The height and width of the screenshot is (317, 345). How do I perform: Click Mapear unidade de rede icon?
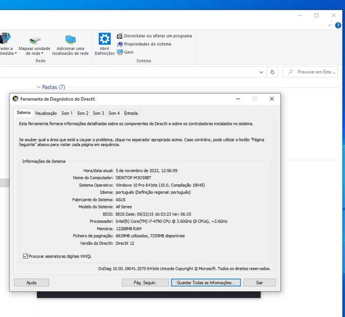point(34,40)
